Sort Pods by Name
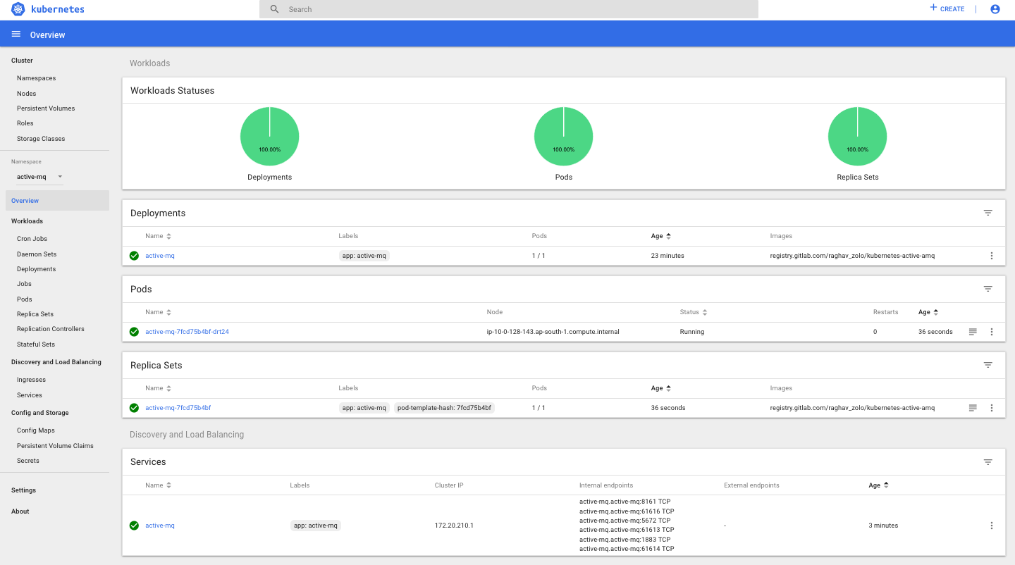Screen dimensions: 1015x565 [x=158, y=312]
